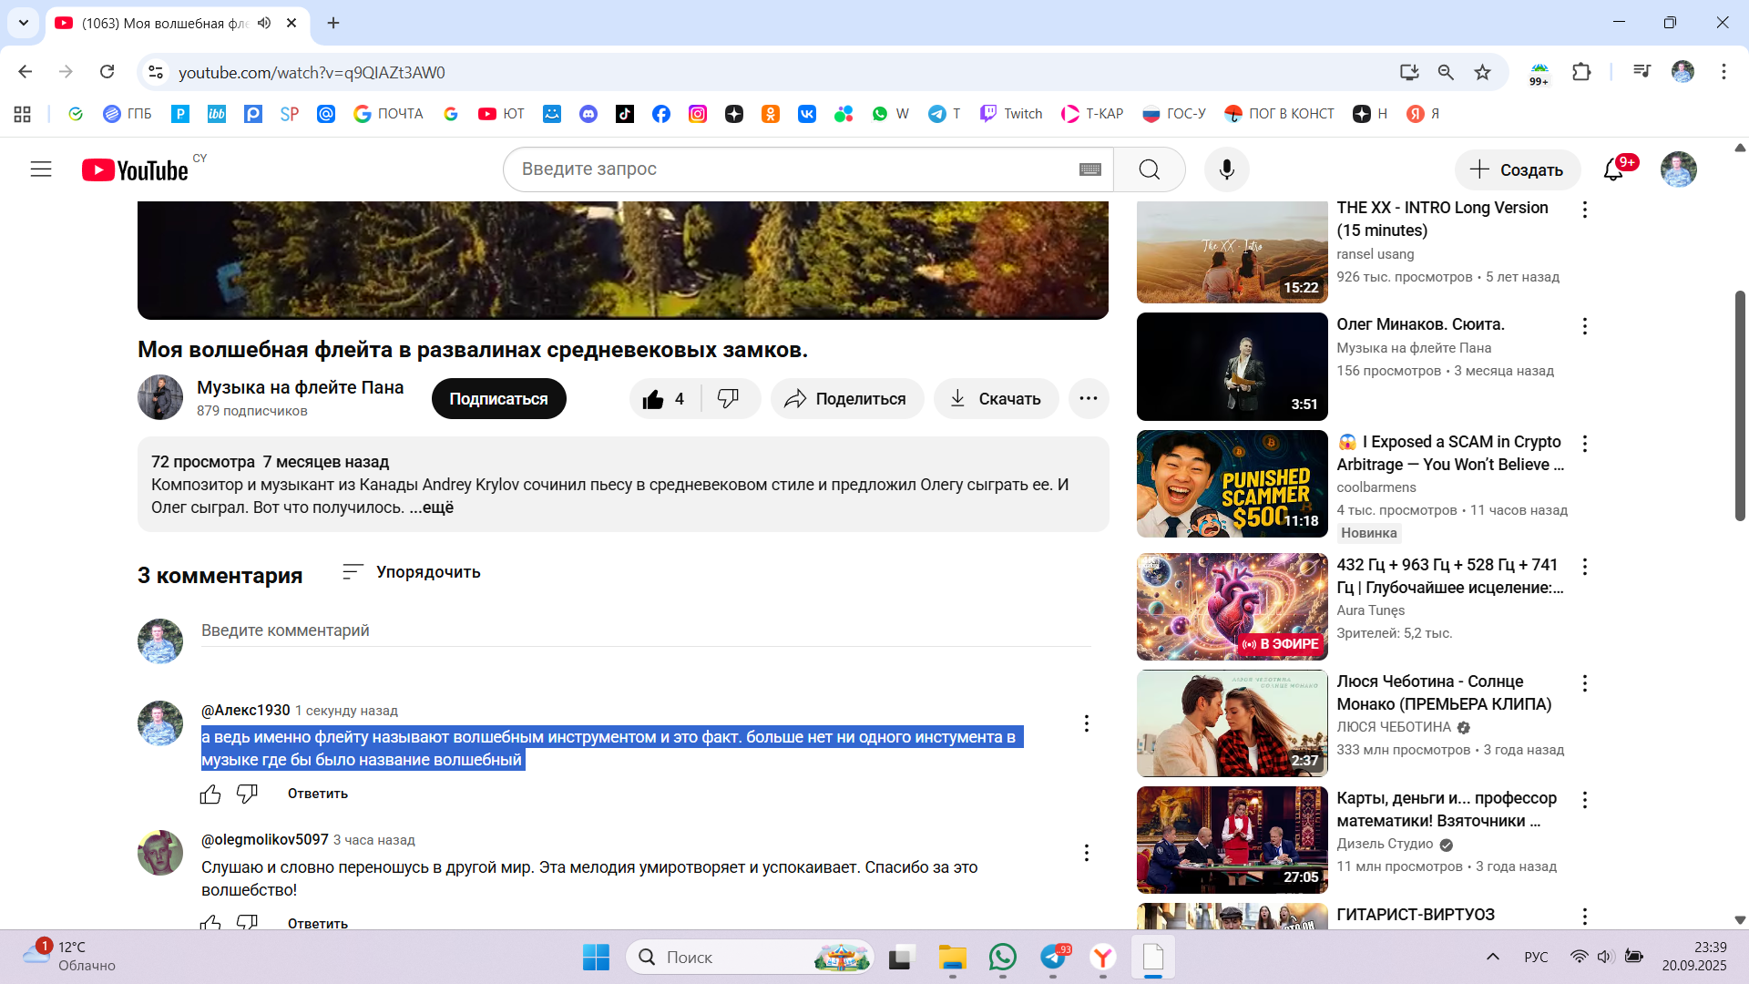Dislike the video with thumbs down

tap(728, 398)
